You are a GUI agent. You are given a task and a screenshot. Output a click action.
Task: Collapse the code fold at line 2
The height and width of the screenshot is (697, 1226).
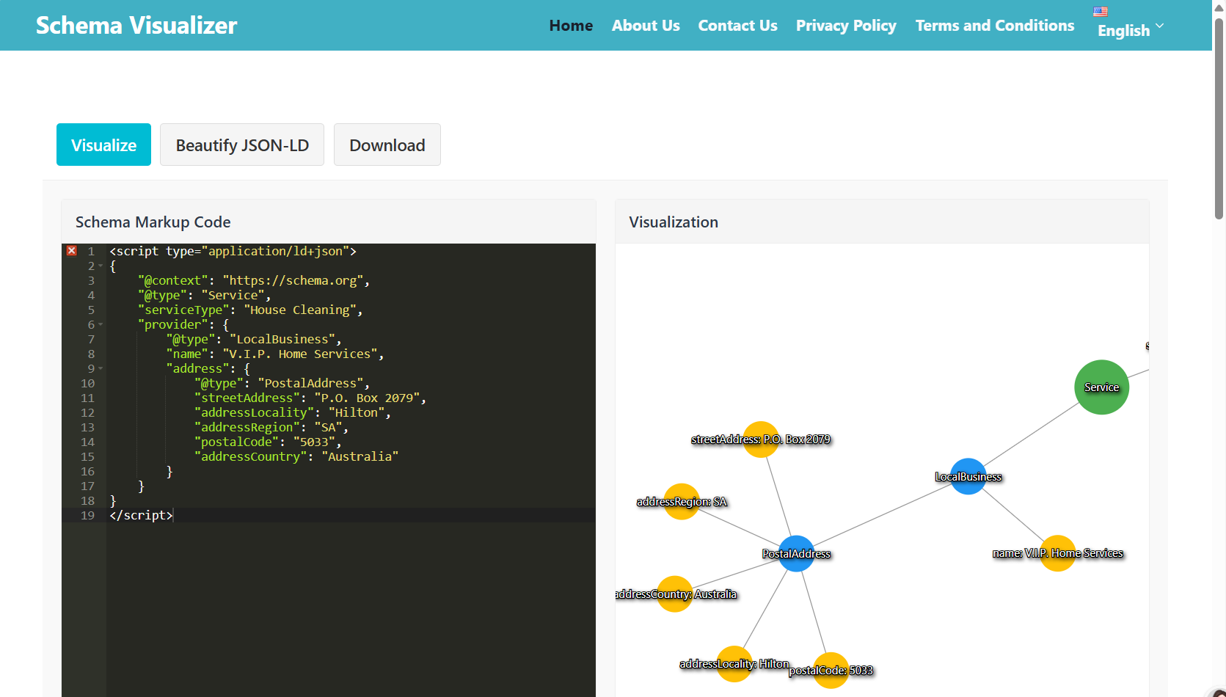click(x=101, y=266)
